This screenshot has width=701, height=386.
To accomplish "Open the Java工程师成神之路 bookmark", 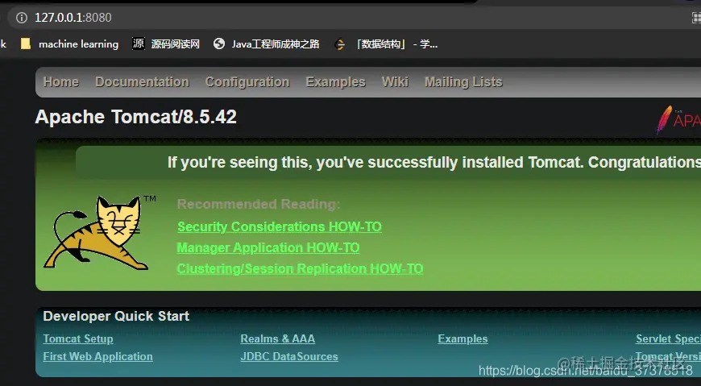I will [267, 44].
